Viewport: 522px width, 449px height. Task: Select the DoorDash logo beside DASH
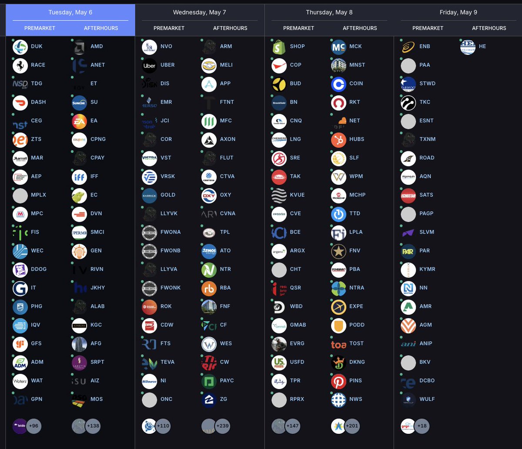pyautogui.click(x=20, y=102)
